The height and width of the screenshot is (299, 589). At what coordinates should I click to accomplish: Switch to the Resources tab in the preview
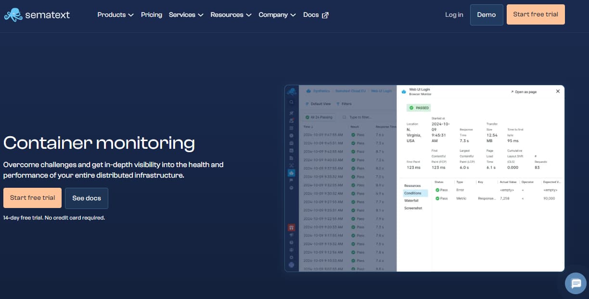[x=412, y=186]
